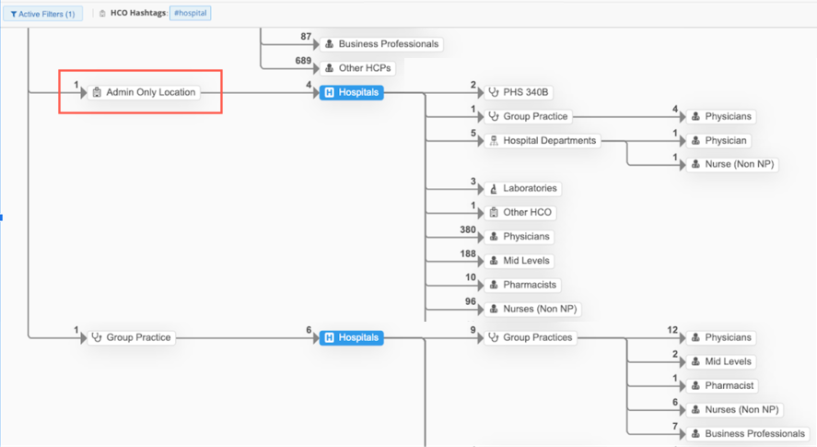
Task: Select the Admin Only Location node
Action: 144,92
